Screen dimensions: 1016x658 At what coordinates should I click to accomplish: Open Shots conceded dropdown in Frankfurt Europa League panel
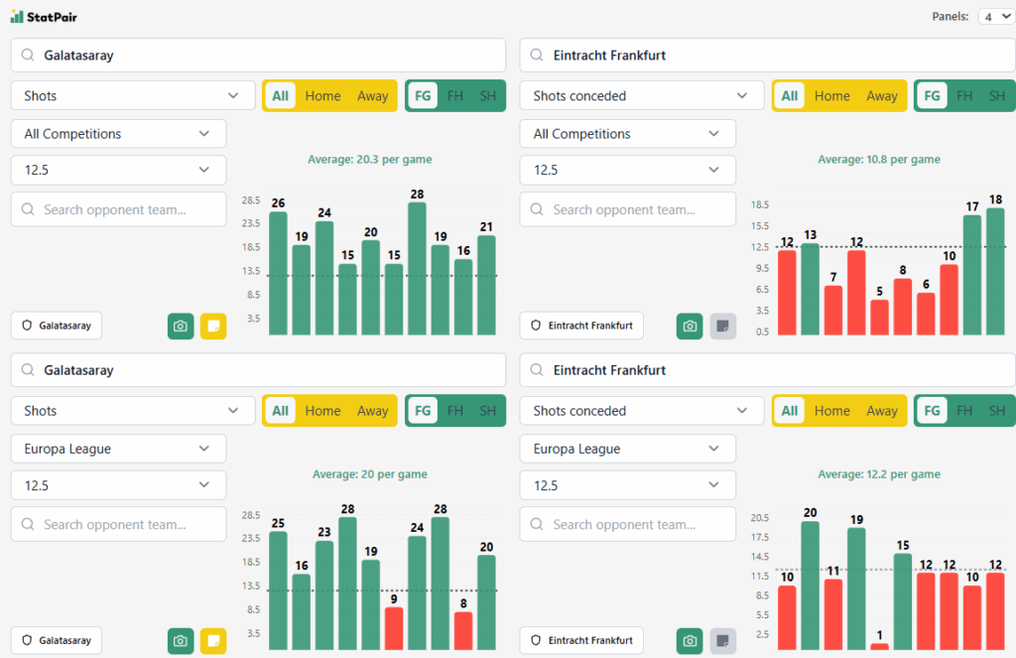tap(642, 411)
